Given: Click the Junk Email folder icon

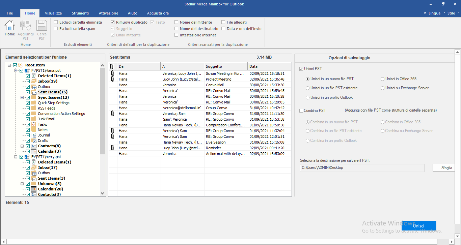Looking at the screenshot, I should pyautogui.click(x=34, y=119).
